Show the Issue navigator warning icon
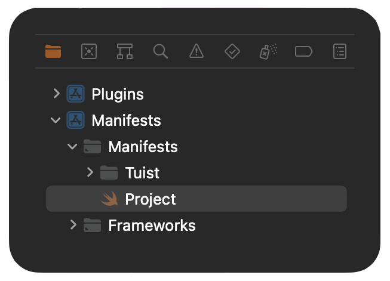Viewport: 390px width, 281px height. (196, 52)
